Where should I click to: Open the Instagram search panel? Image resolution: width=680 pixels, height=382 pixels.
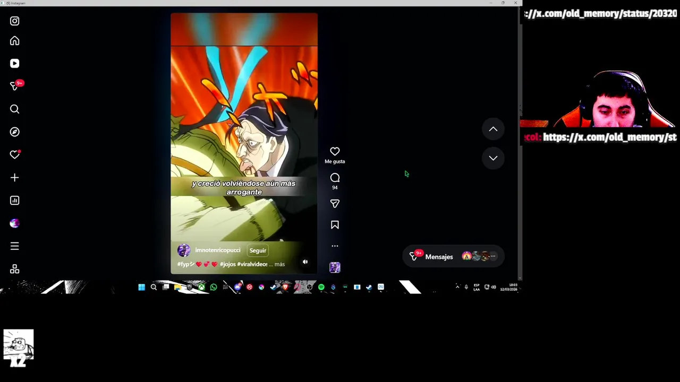[x=15, y=109]
